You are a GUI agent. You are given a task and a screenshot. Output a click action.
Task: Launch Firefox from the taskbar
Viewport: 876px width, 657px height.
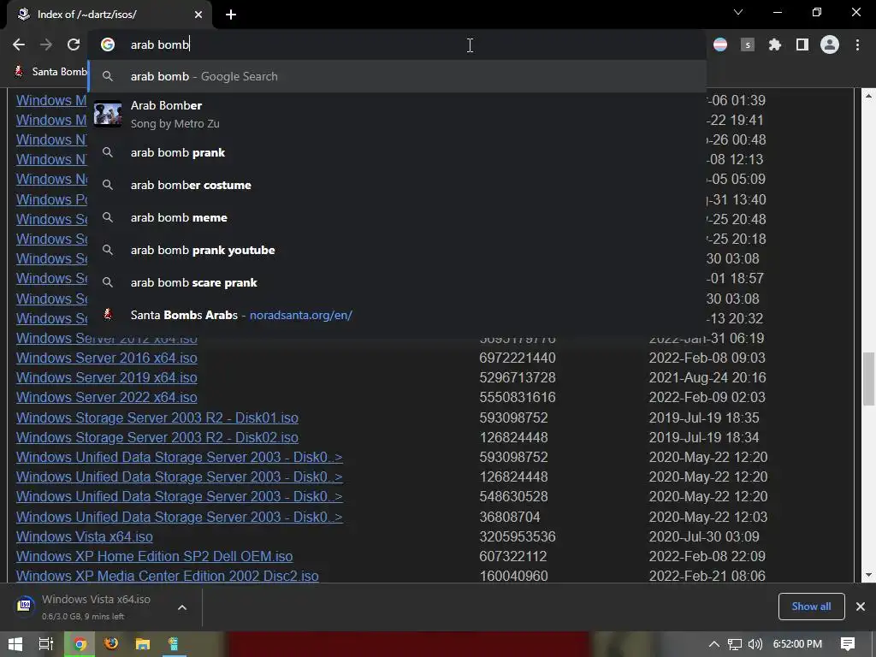click(x=112, y=644)
